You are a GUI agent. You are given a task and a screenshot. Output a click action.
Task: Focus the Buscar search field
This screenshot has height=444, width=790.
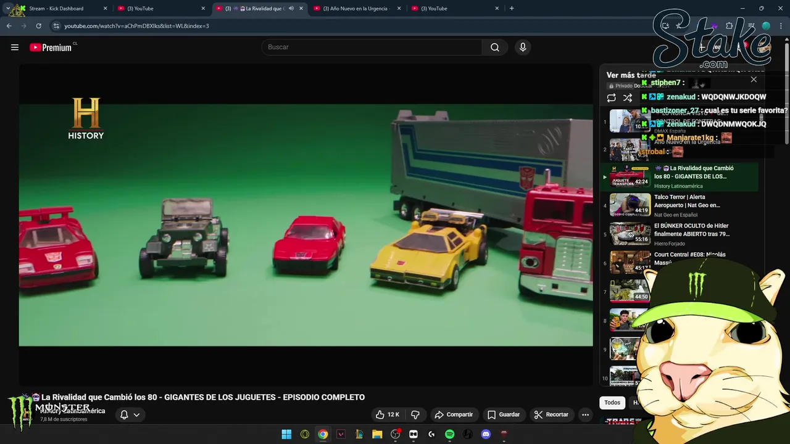(x=372, y=47)
